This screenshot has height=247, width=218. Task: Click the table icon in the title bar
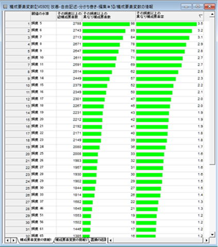[x=5, y=7]
